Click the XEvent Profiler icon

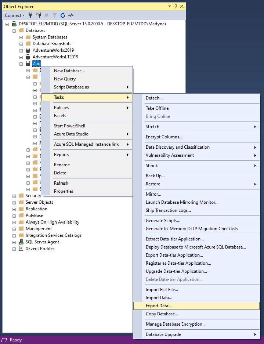[x=21, y=248]
